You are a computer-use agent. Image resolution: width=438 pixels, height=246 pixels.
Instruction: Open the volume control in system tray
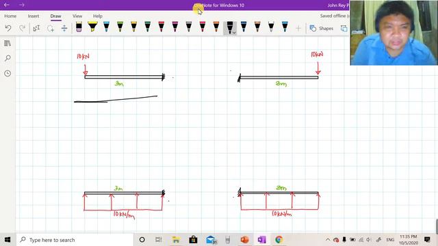pyautogui.click(x=369, y=240)
